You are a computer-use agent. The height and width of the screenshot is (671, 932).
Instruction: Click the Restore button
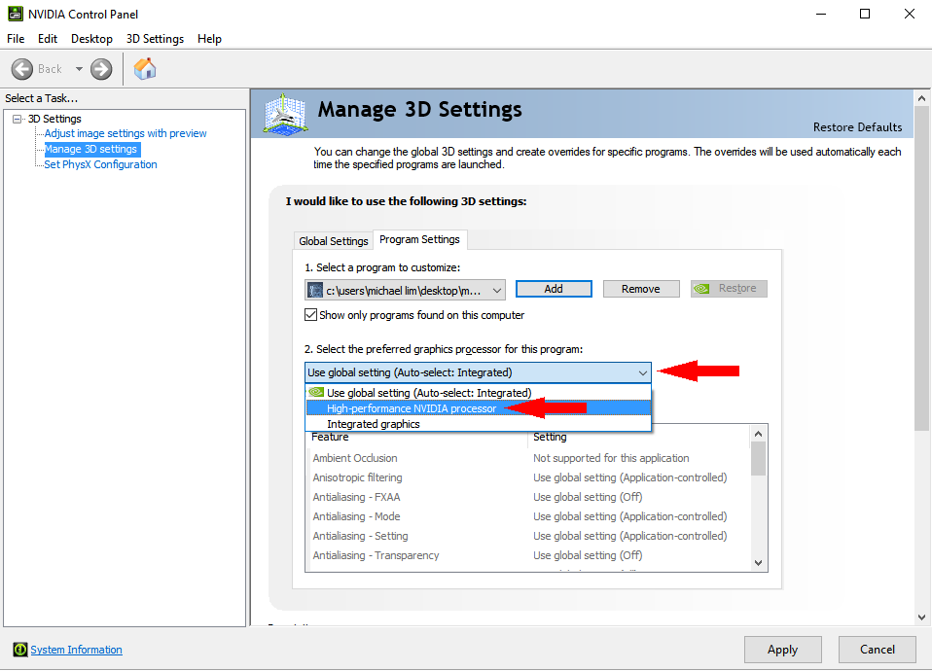(x=729, y=289)
